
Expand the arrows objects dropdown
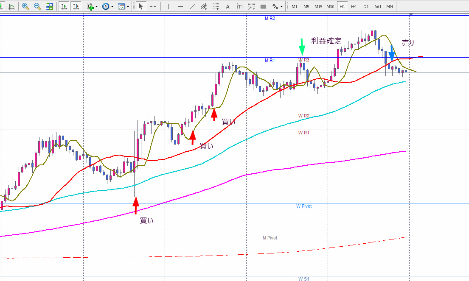pos(282,7)
